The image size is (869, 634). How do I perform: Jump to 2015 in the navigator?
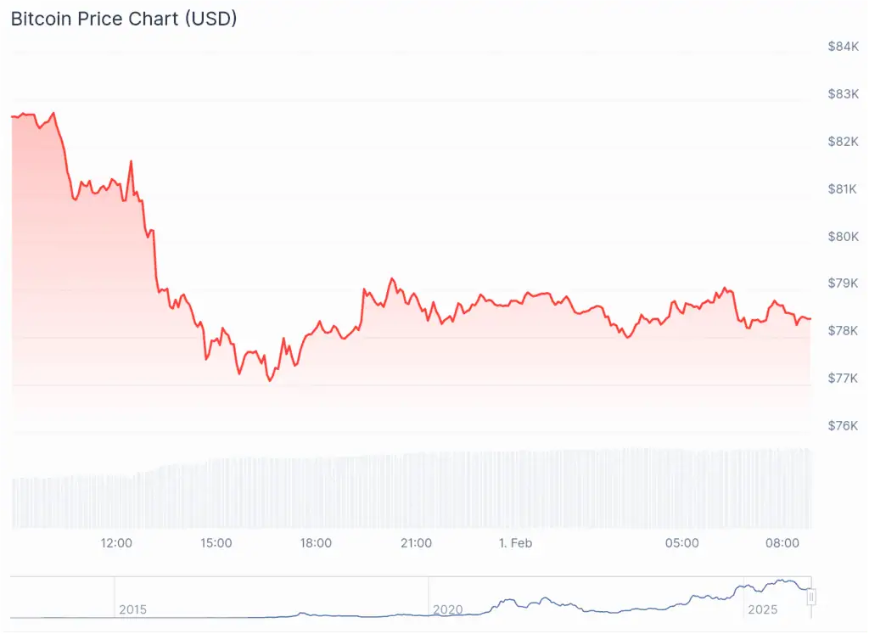pos(132,609)
